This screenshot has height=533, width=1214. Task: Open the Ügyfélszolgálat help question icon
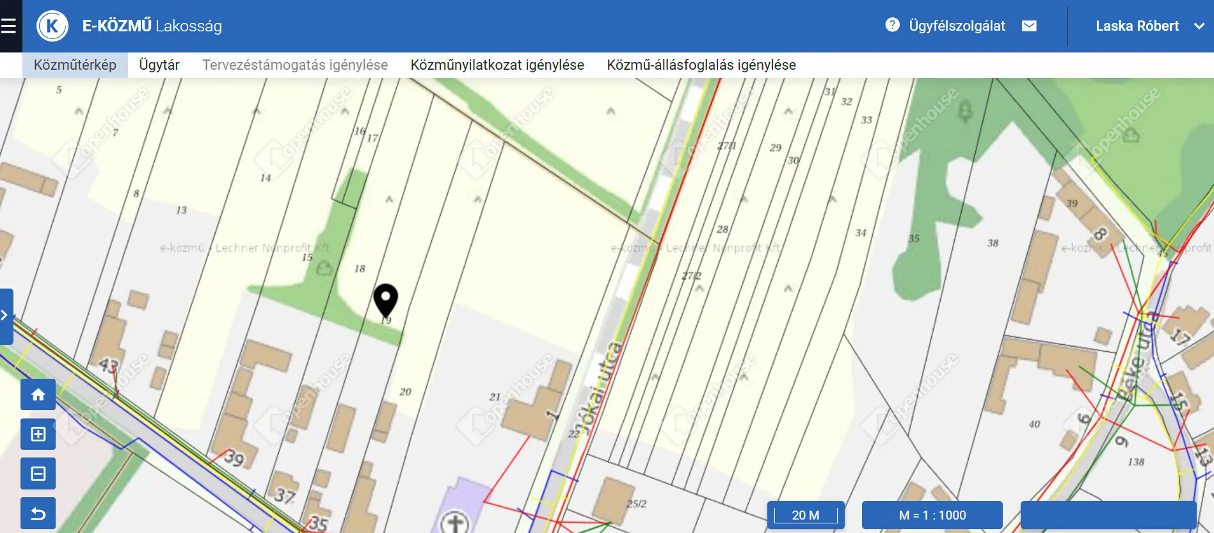tap(892, 25)
